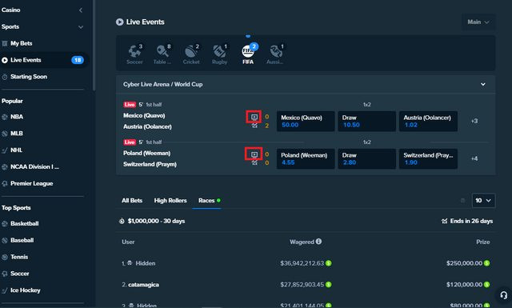Open live stream for Poland vs Switzerland

pyautogui.click(x=254, y=154)
